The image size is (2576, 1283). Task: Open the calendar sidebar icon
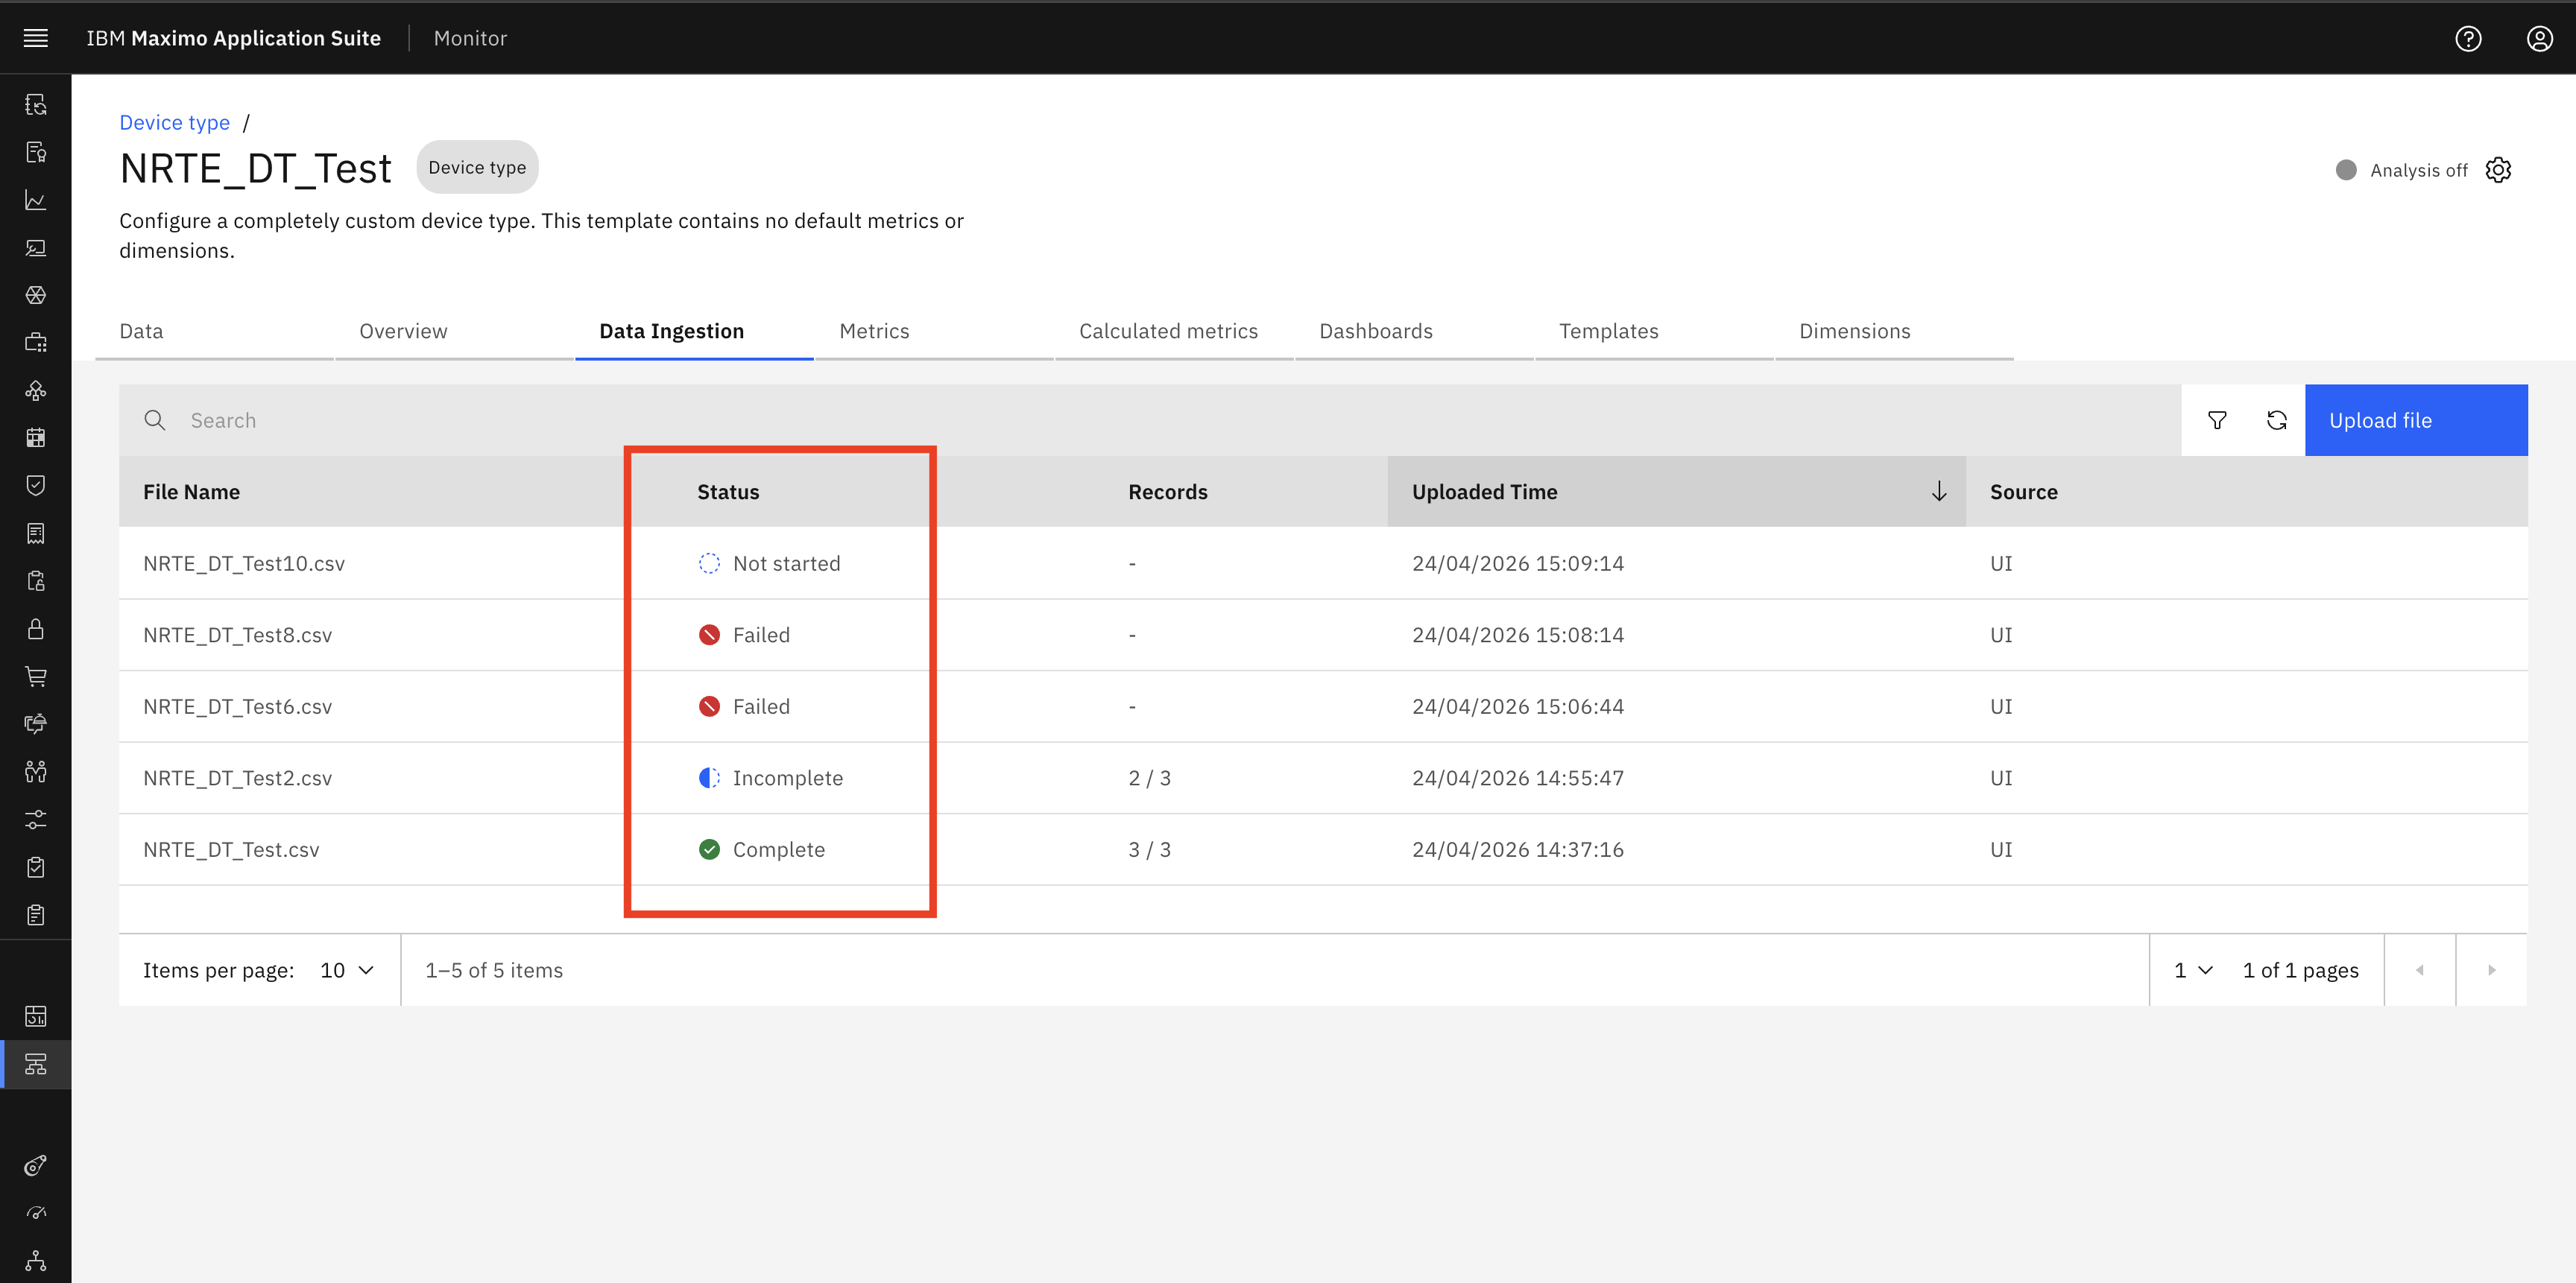pos(36,437)
